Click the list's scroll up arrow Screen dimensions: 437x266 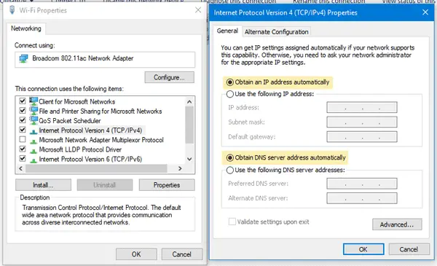click(189, 102)
